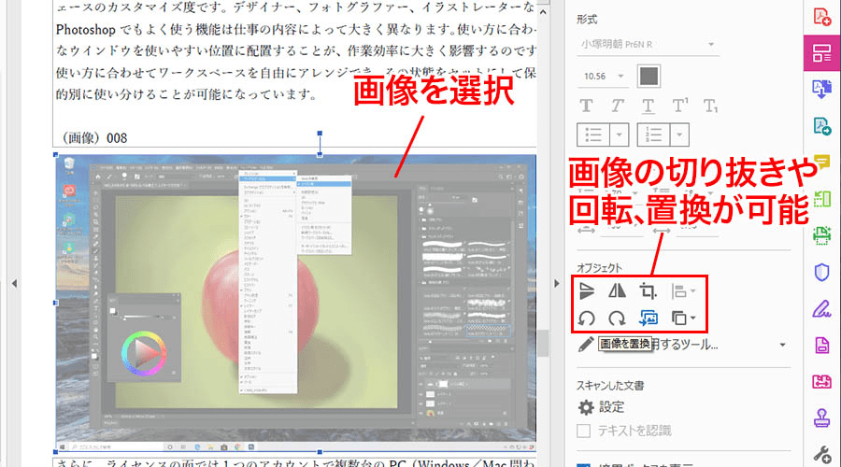Apply bold text formatting
Viewport: 841px width, 467px height.
click(586, 106)
